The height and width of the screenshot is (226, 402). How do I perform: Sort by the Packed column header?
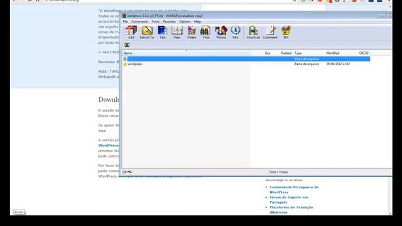click(286, 53)
